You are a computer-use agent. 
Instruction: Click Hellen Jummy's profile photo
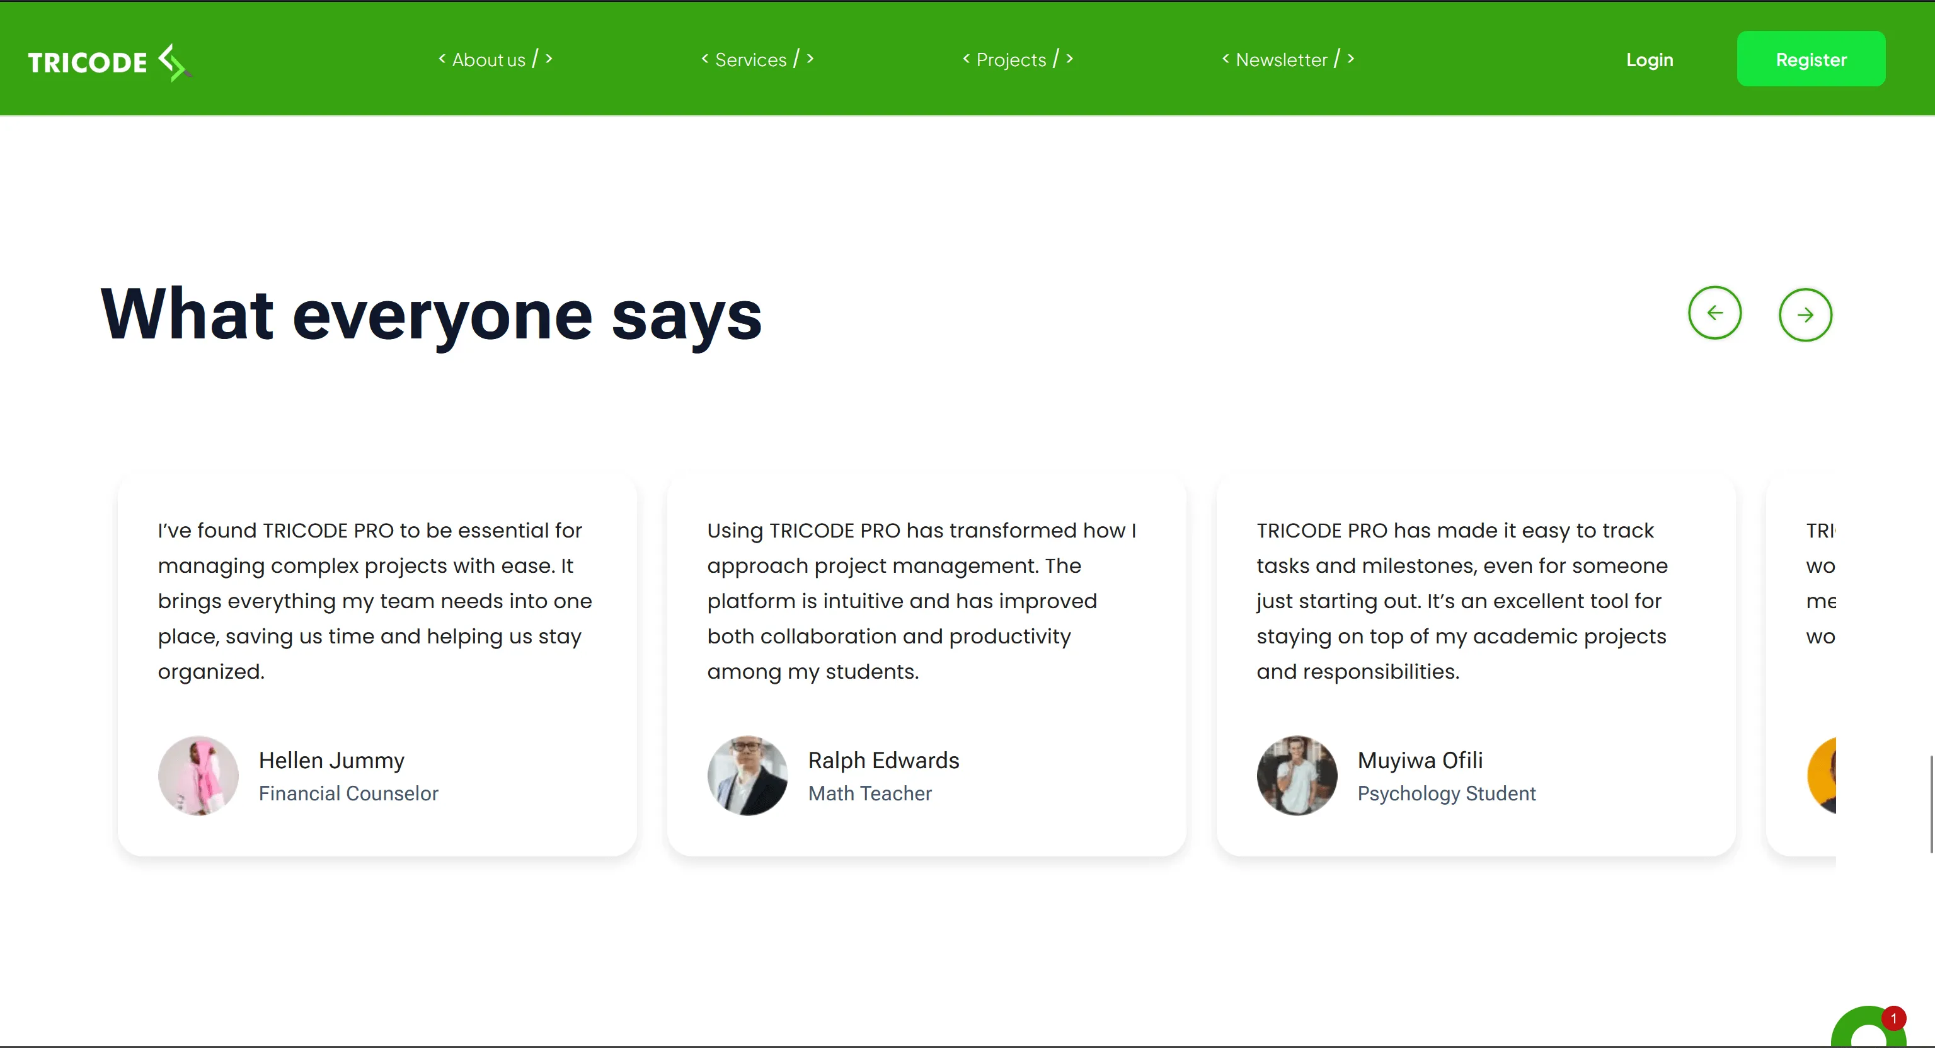click(x=198, y=775)
